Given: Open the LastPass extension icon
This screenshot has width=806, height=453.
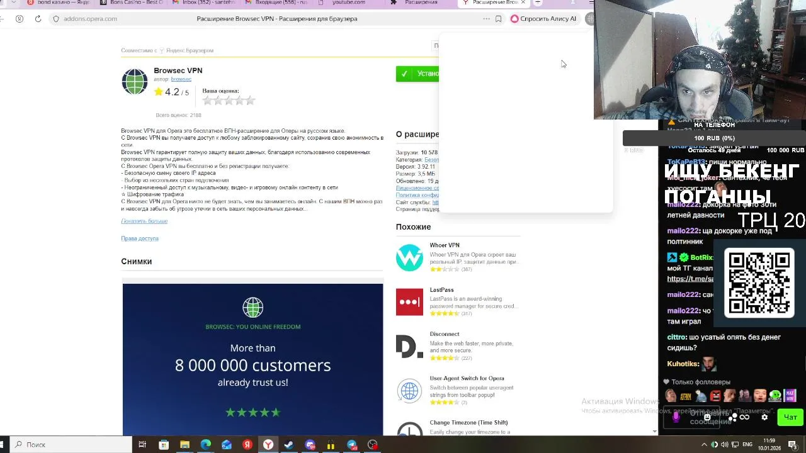Looking at the screenshot, I should [409, 302].
